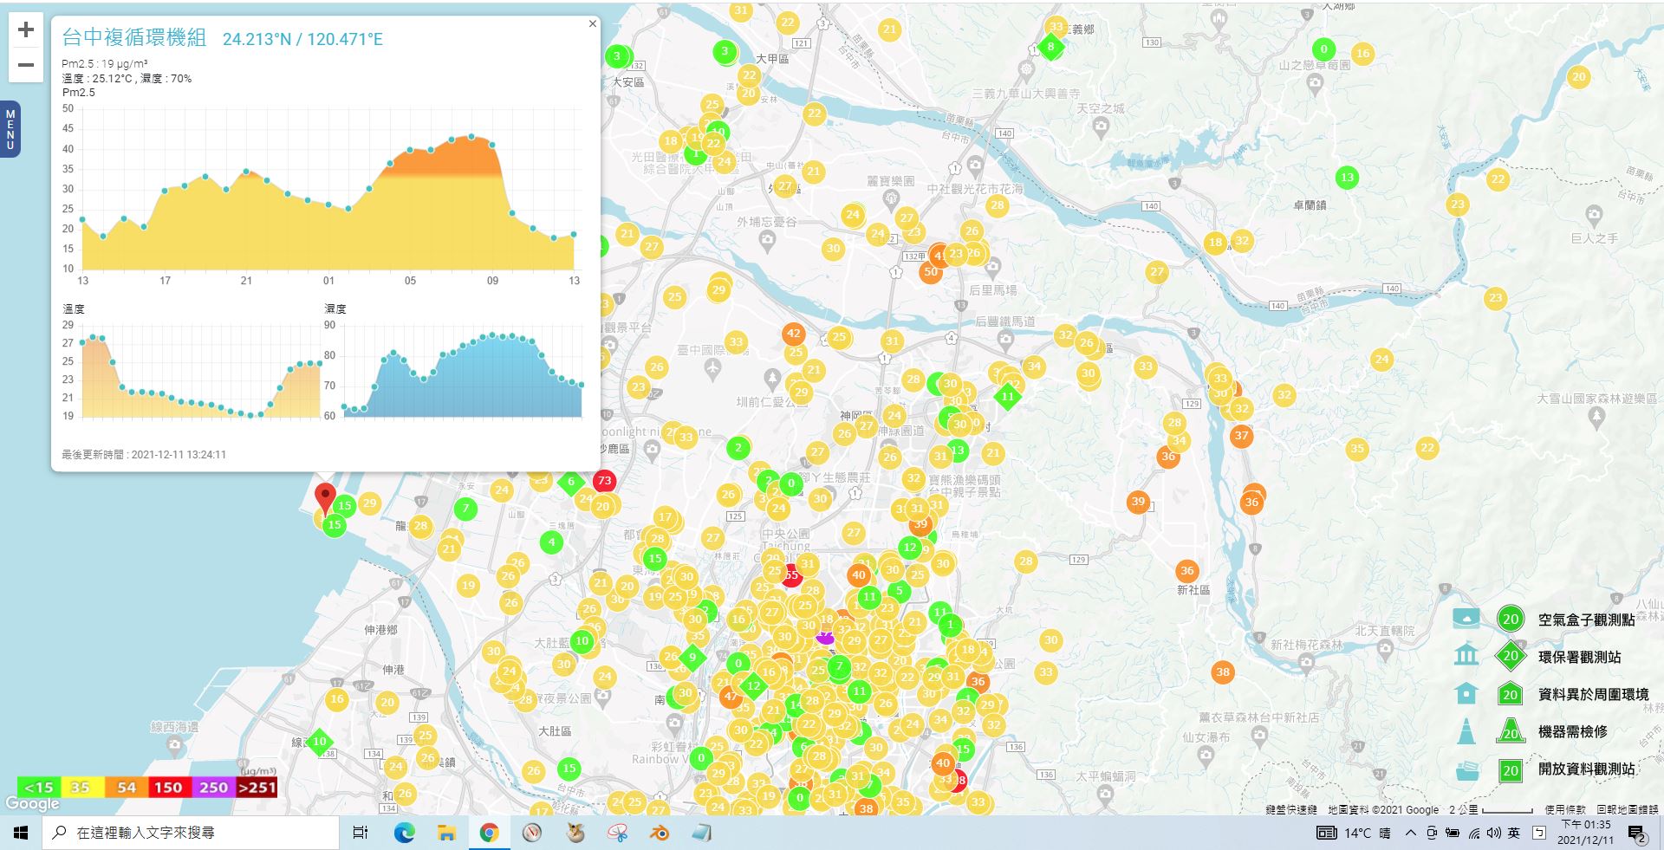
Task: Click the 巨人之手 photo spot icon
Action: coord(1594,214)
